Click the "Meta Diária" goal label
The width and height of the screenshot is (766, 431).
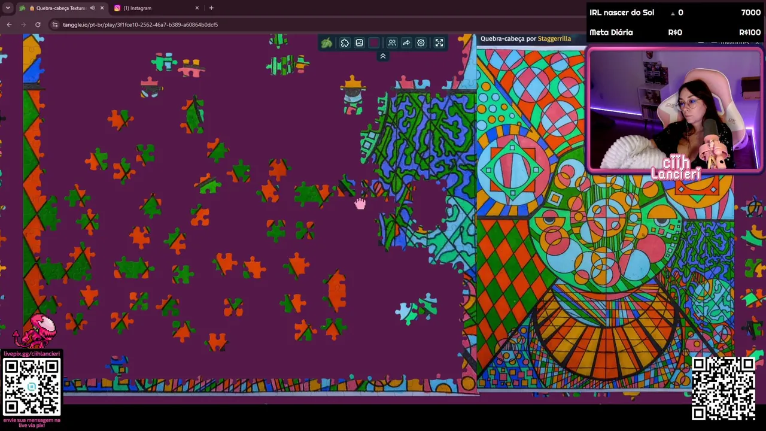tap(611, 32)
